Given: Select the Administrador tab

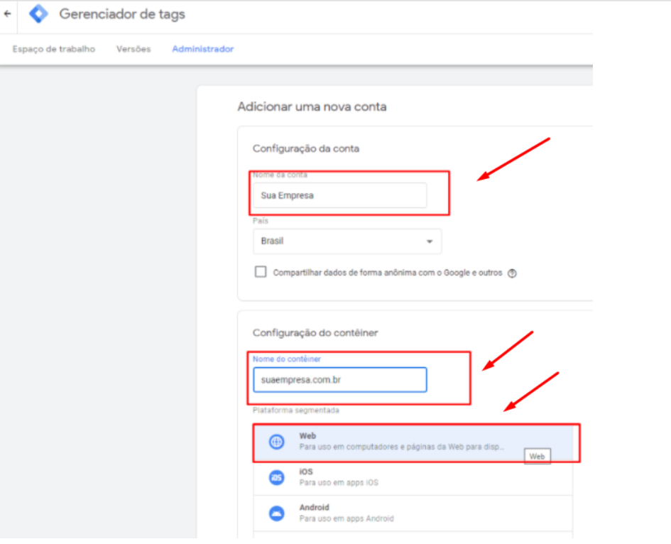Looking at the screenshot, I should coord(202,49).
